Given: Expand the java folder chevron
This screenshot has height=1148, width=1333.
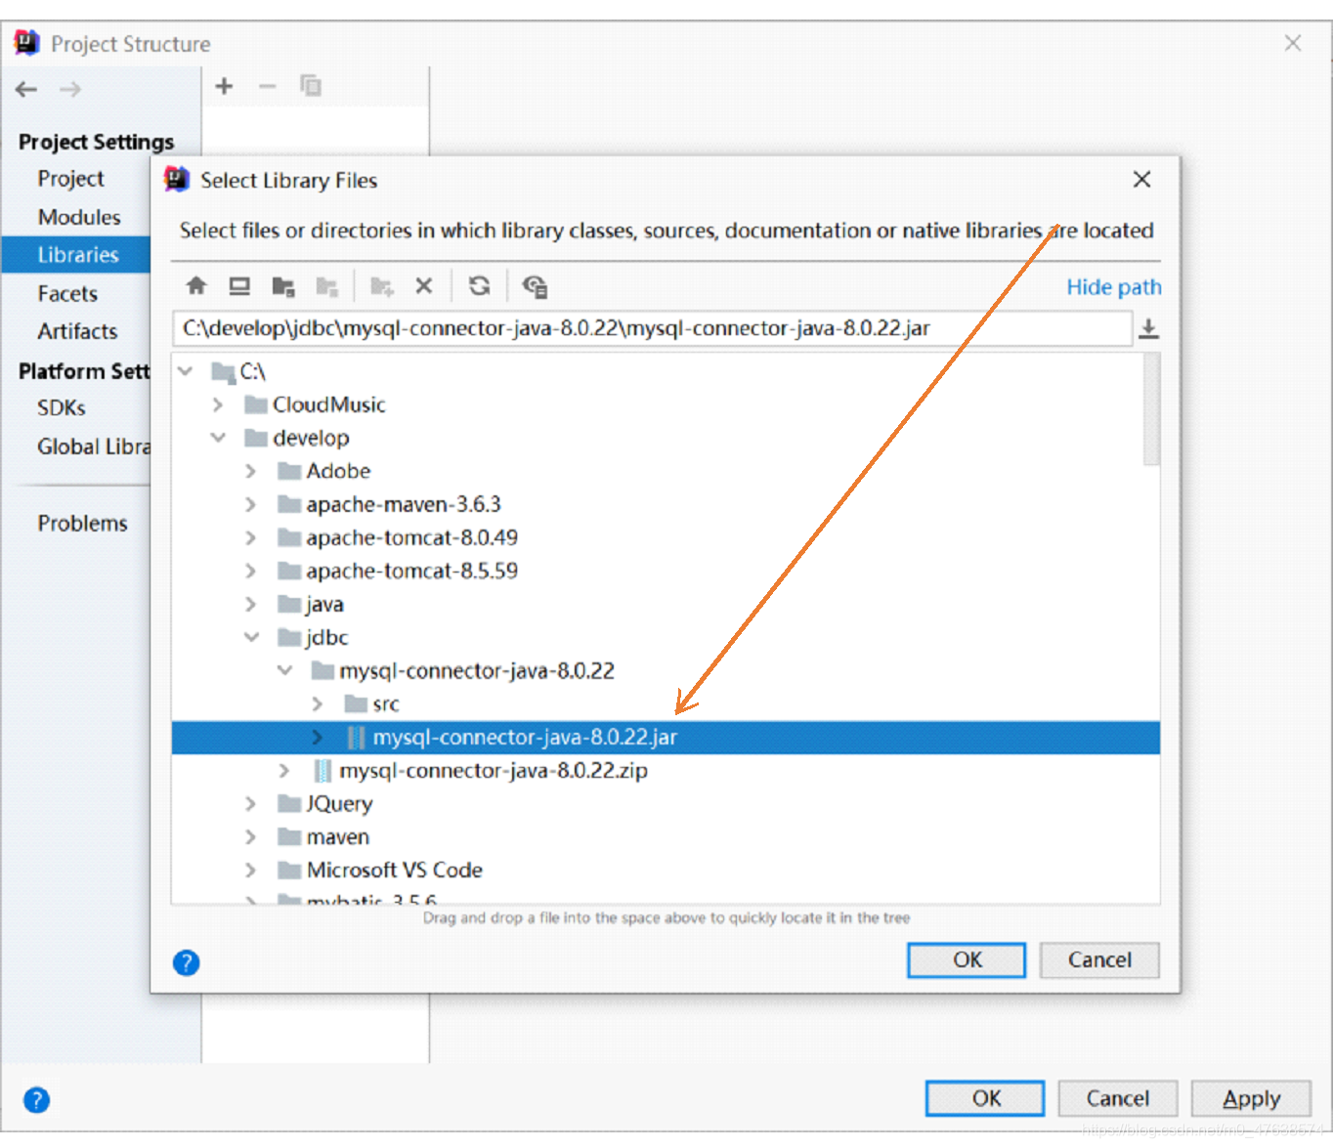Looking at the screenshot, I should [251, 604].
